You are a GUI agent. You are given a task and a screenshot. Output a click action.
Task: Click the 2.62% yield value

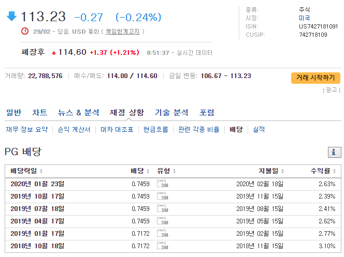pyautogui.click(x=327, y=221)
